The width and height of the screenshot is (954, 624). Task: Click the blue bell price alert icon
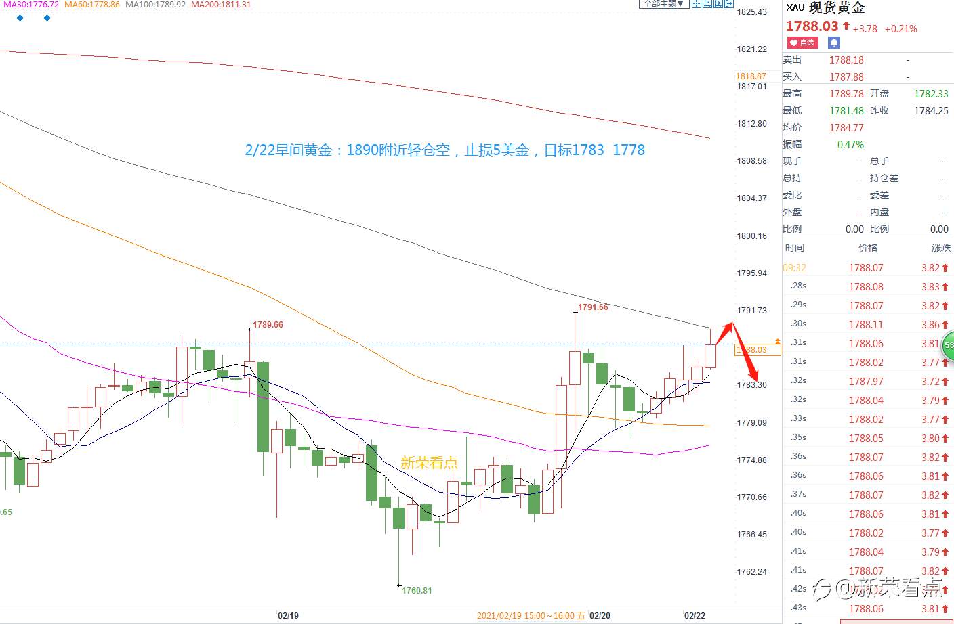coord(834,43)
